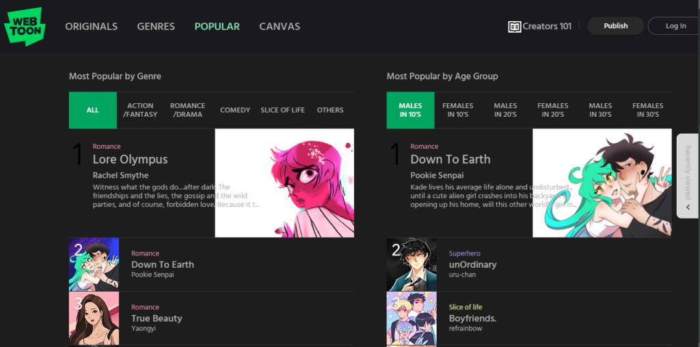
Task: Click the Publish button
Action: (x=616, y=26)
